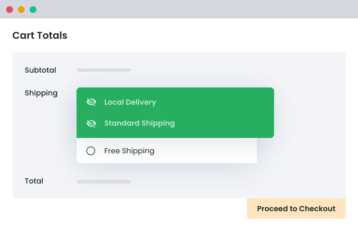Select Local Delivery from shipping methods list
The image size is (358, 234).
click(130, 102)
